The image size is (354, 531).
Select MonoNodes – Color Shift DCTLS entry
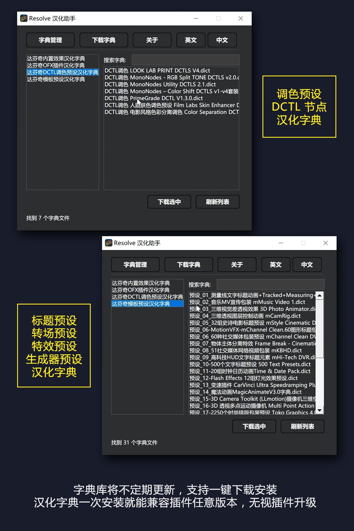click(x=171, y=91)
